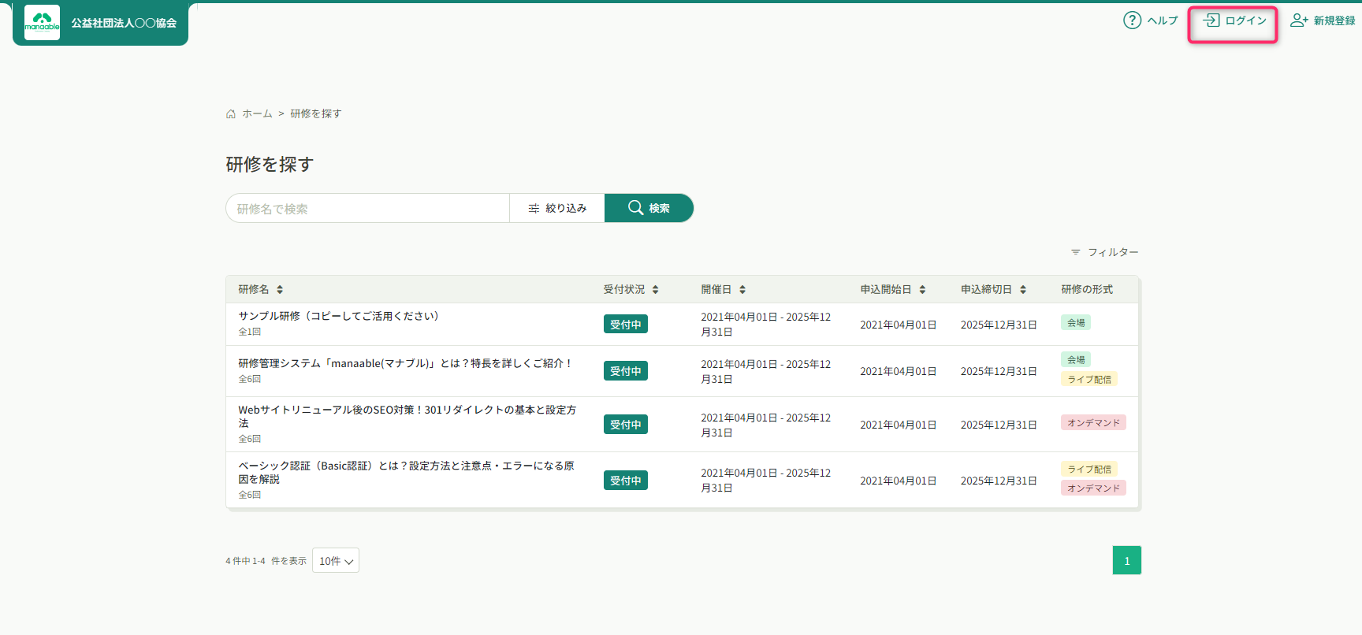The width and height of the screenshot is (1362, 635).
Task: Click the manaable logo icon
Action: [x=42, y=22]
